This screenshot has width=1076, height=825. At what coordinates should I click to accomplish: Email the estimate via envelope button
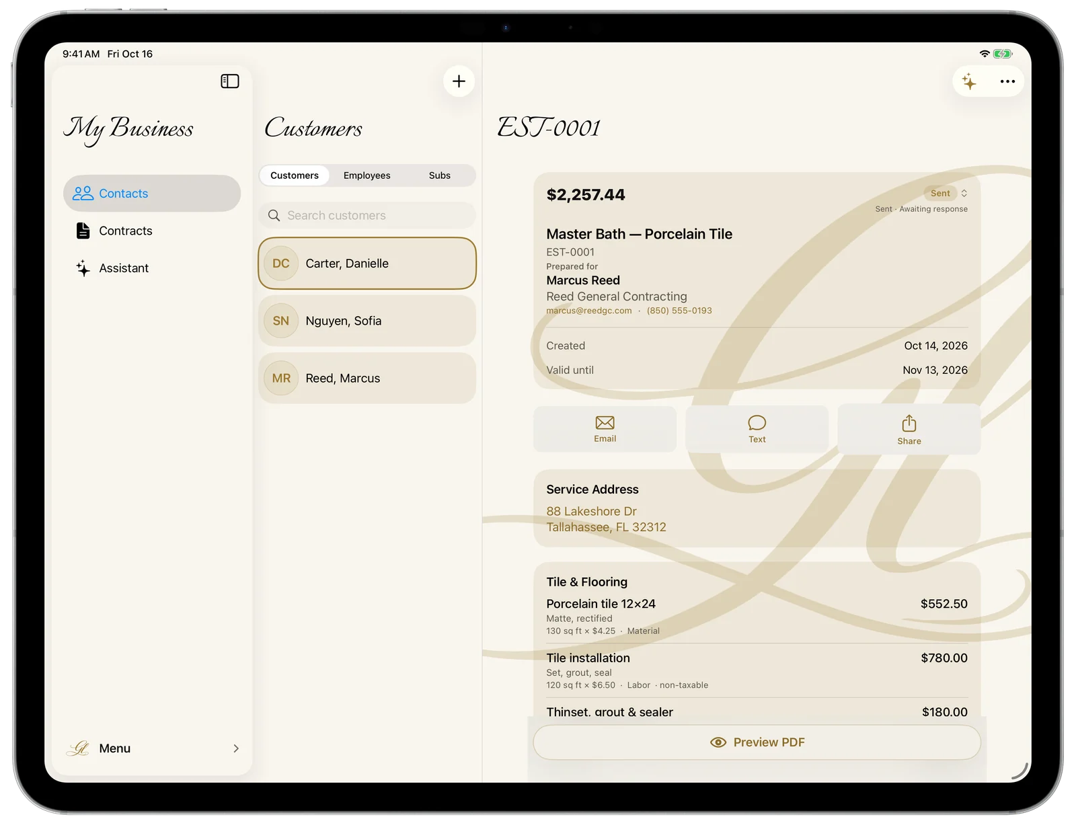605,429
